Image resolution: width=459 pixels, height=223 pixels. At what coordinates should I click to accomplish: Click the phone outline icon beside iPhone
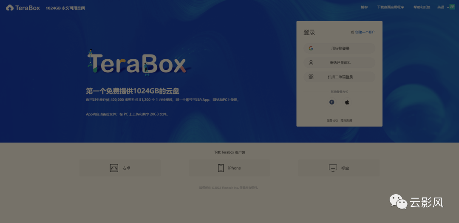point(221,168)
